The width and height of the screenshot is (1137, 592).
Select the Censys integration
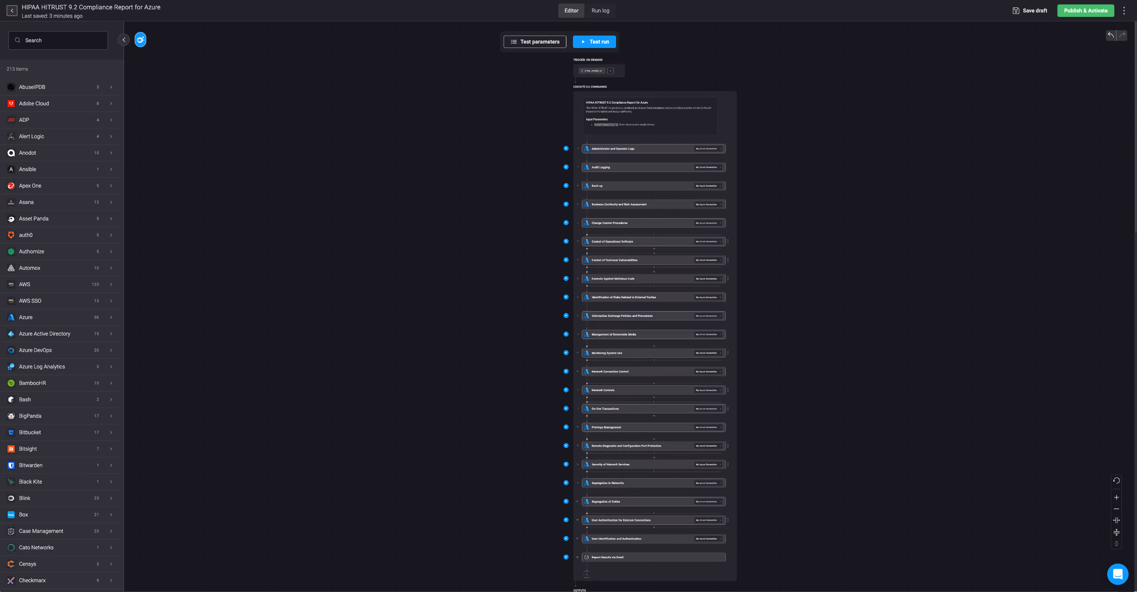pyautogui.click(x=60, y=564)
